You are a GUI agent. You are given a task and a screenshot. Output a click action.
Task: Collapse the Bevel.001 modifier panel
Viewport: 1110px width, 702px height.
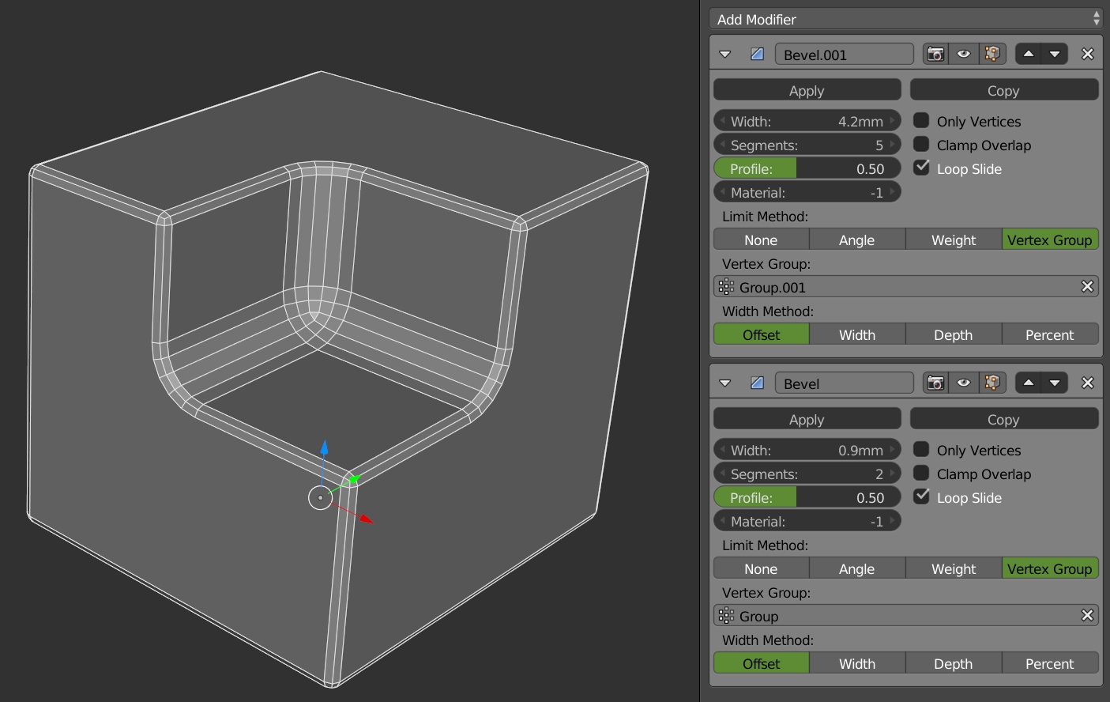click(x=725, y=55)
